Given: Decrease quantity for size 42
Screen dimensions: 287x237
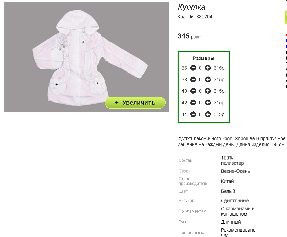Looking at the screenshot, I should pos(193,103).
